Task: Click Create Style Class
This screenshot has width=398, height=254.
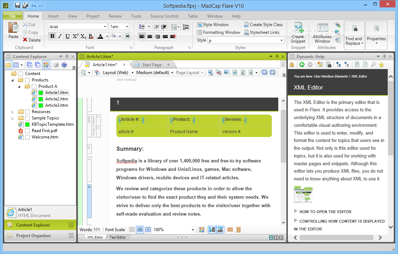Action: (263, 25)
